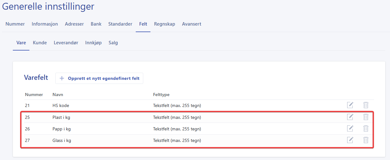
Task: Edit the Glass i kg field
Action: pyautogui.click(x=350, y=140)
